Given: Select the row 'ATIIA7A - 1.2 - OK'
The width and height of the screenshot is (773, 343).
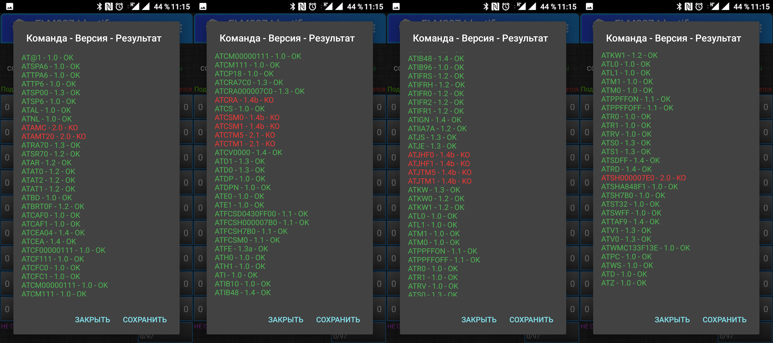Looking at the screenshot, I should tap(437, 129).
